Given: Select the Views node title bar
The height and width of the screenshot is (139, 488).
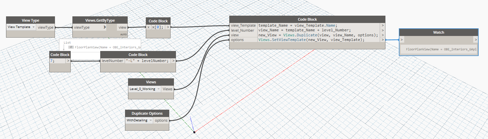Looking at the screenshot, I should pos(151,82).
